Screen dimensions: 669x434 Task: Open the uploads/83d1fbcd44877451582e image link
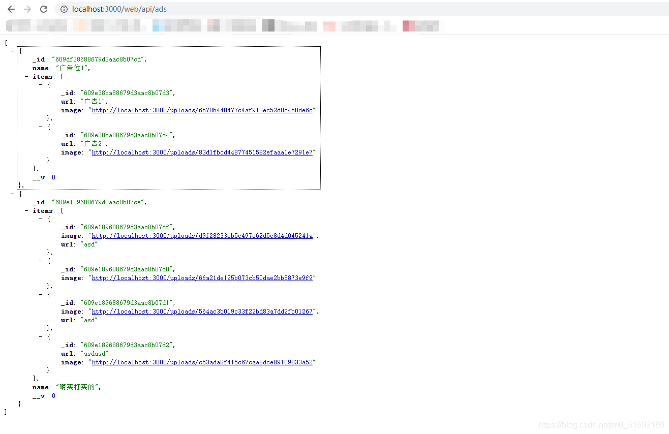(202, 152)
